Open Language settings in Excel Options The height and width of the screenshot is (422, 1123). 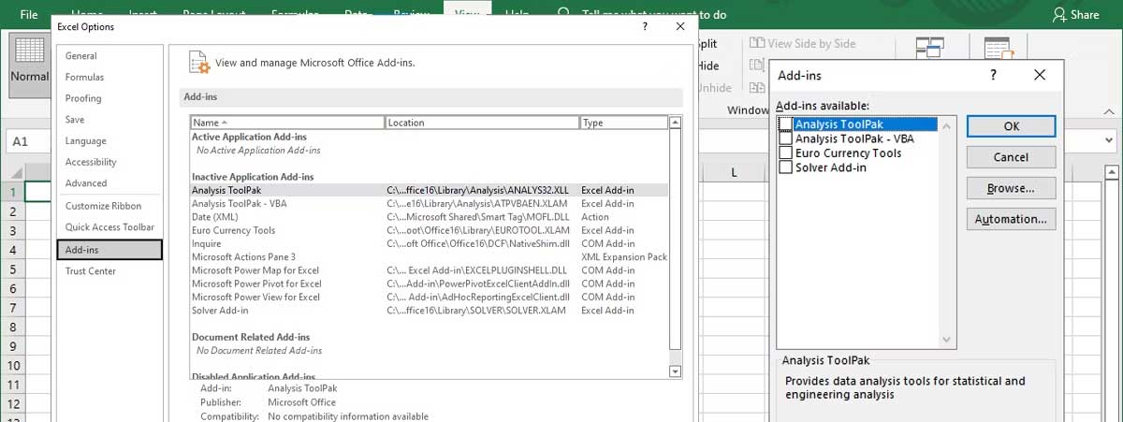[x=108, y=140]
